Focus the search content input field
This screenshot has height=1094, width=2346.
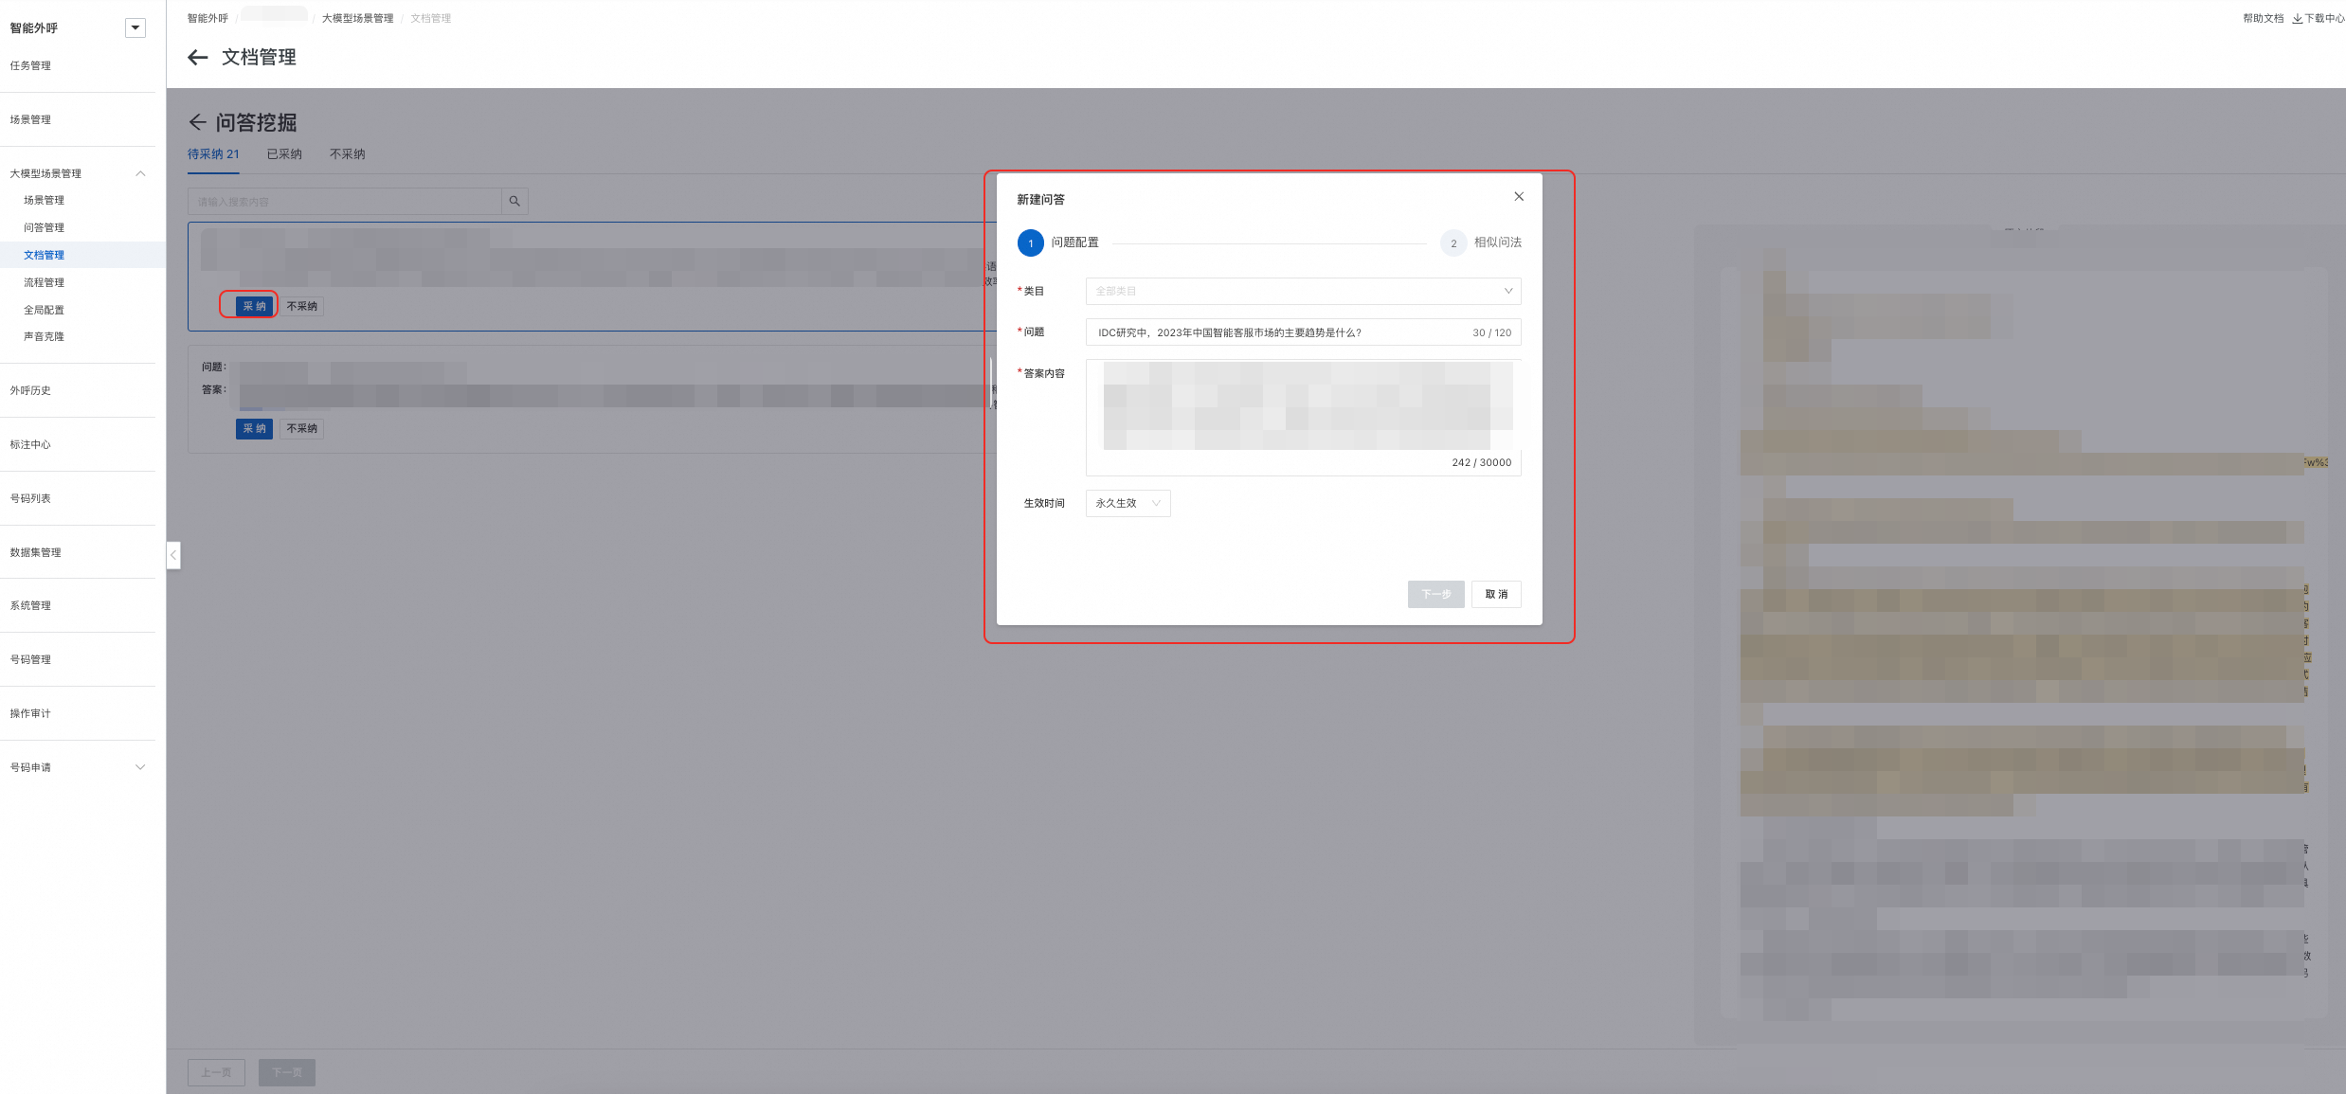point(345,201)
